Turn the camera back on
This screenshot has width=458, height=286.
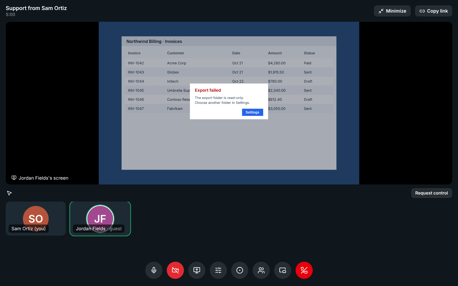(175, 270)
